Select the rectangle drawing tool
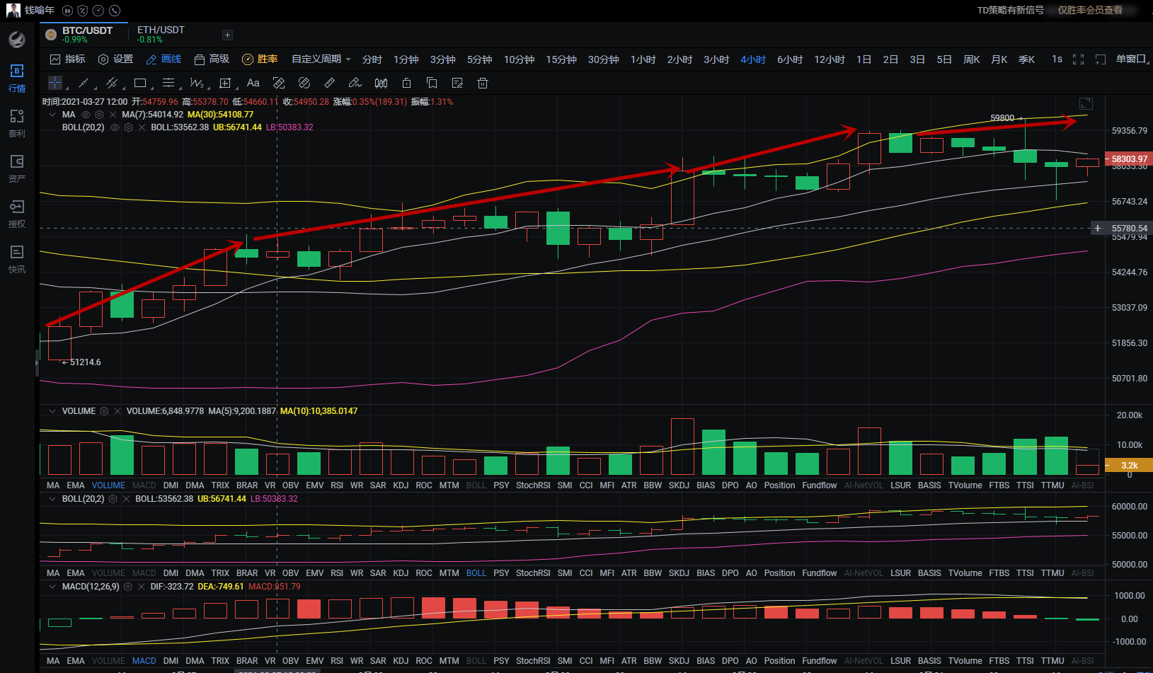Screen dimensions: 1153x673 point(140,83)
